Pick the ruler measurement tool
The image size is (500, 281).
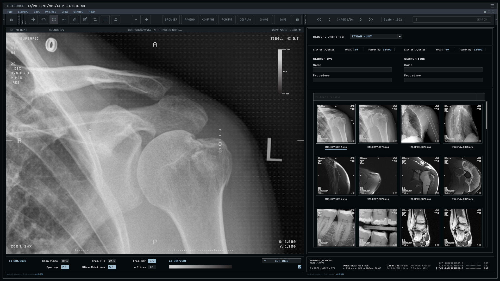tap(74, 20)
